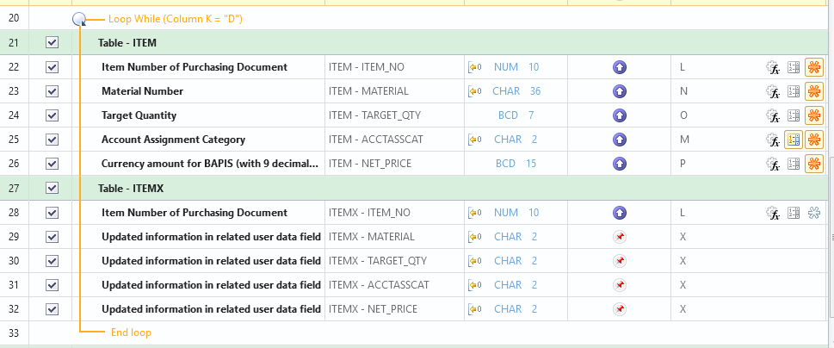The image size is (834, 348).
Task: Click the End loop label
Action: 132,332
